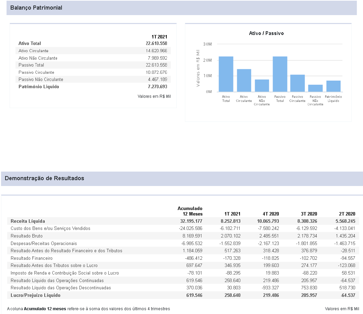The height and width of the screenshot is (314, 363).
Task: Select the Passivo Circulante chart bar
Action: point(297,83)
